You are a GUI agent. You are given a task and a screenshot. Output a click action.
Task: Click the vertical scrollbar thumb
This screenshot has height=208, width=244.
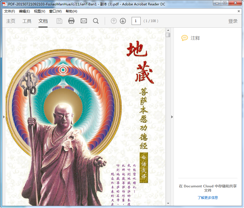[x=168, y=35]
